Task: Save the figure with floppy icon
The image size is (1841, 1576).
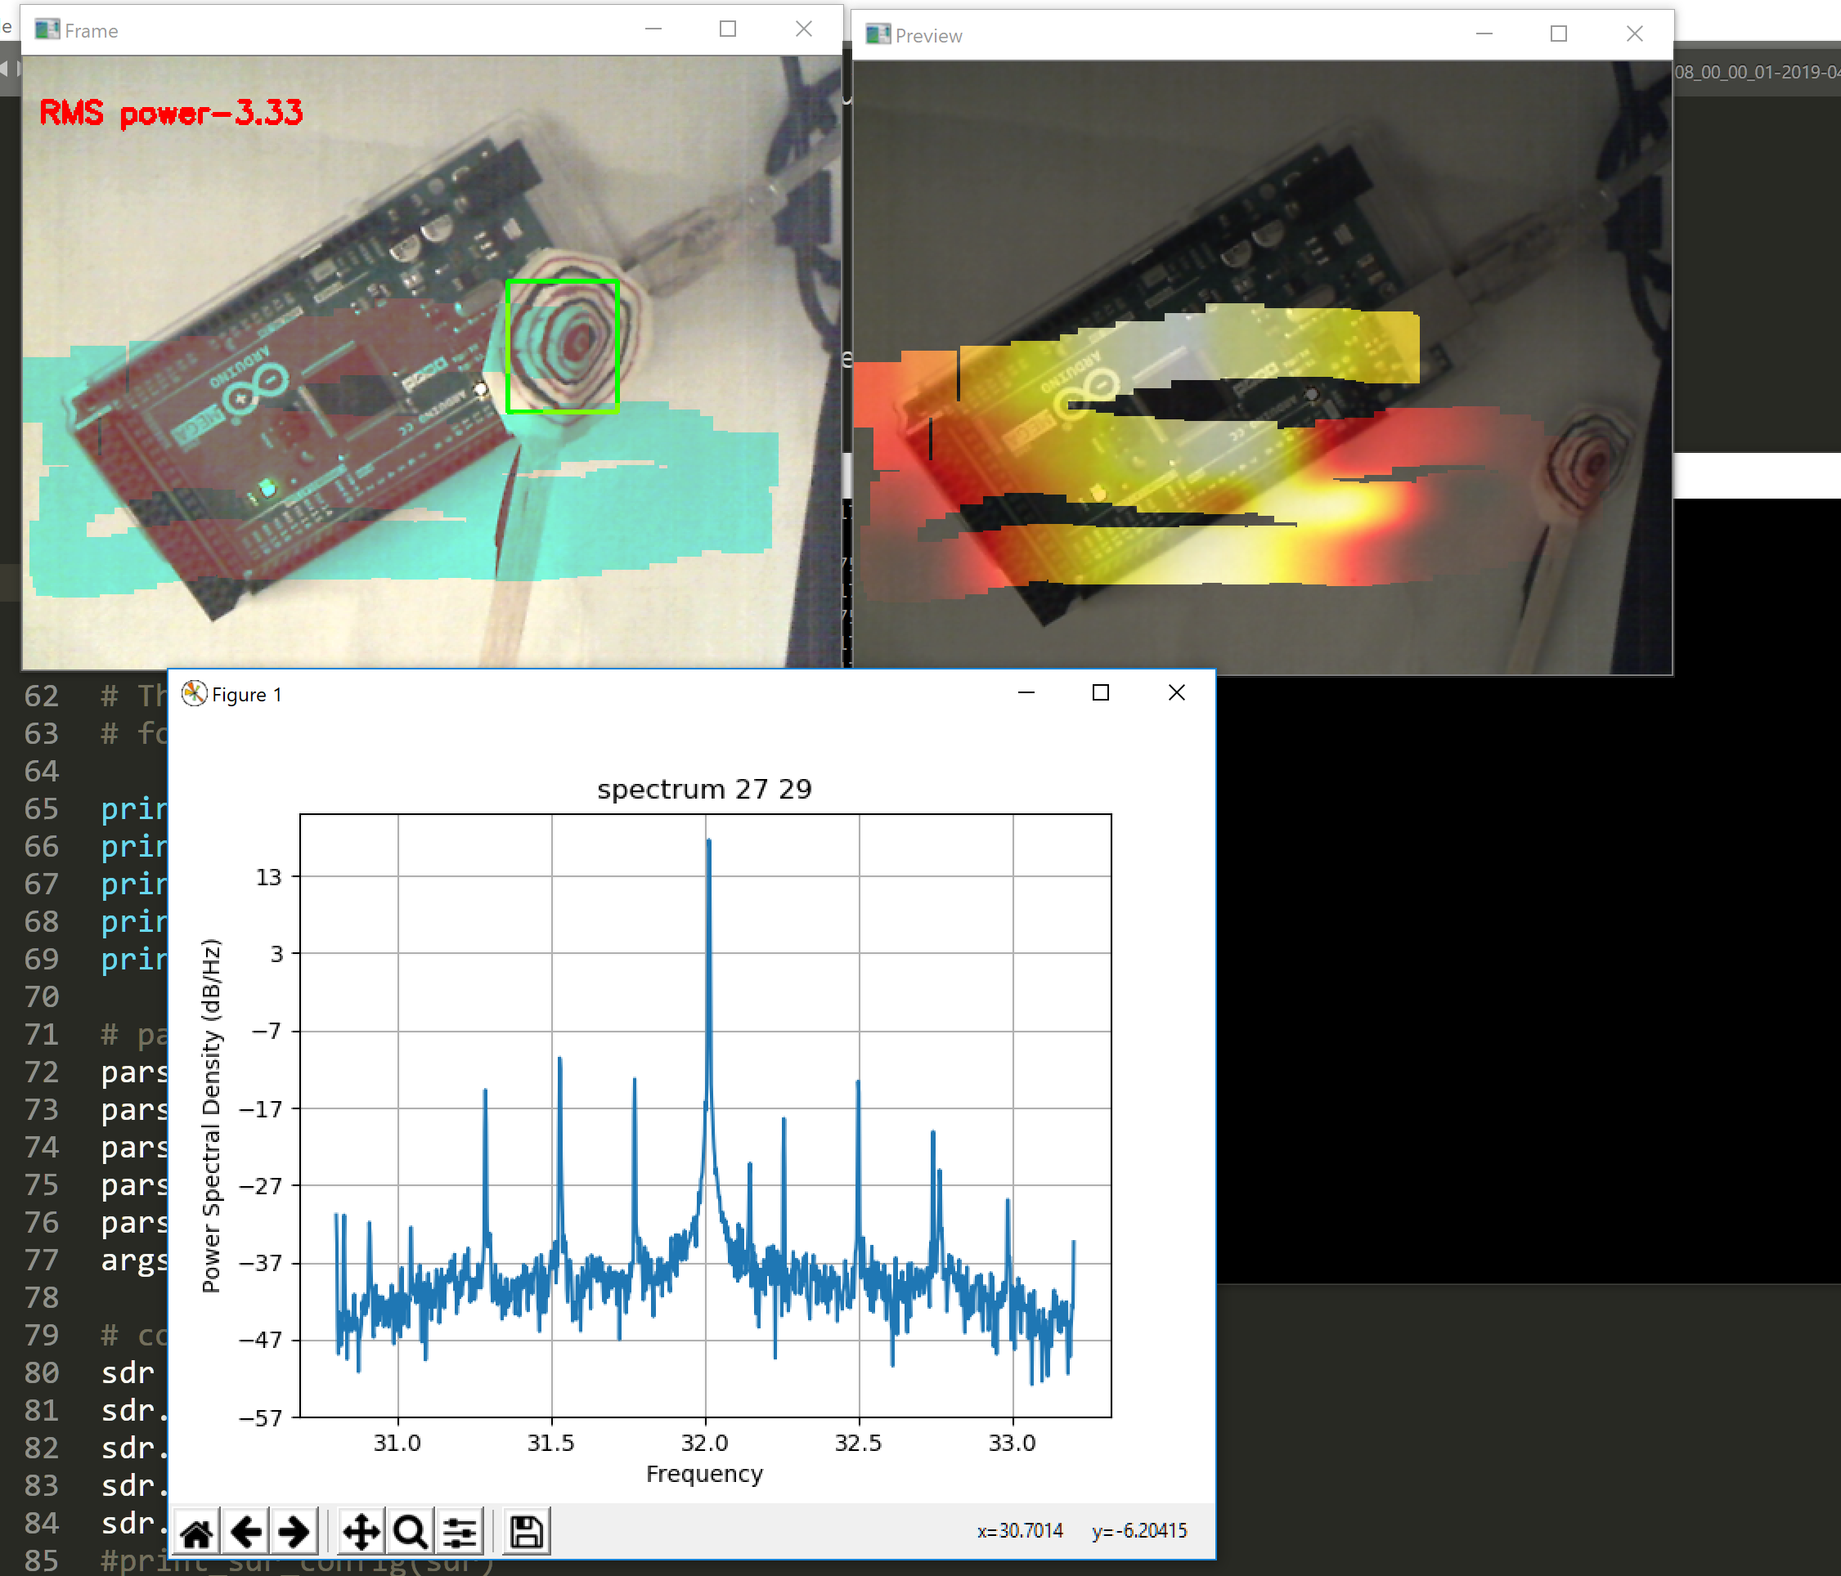Action: pos(526,1532)
